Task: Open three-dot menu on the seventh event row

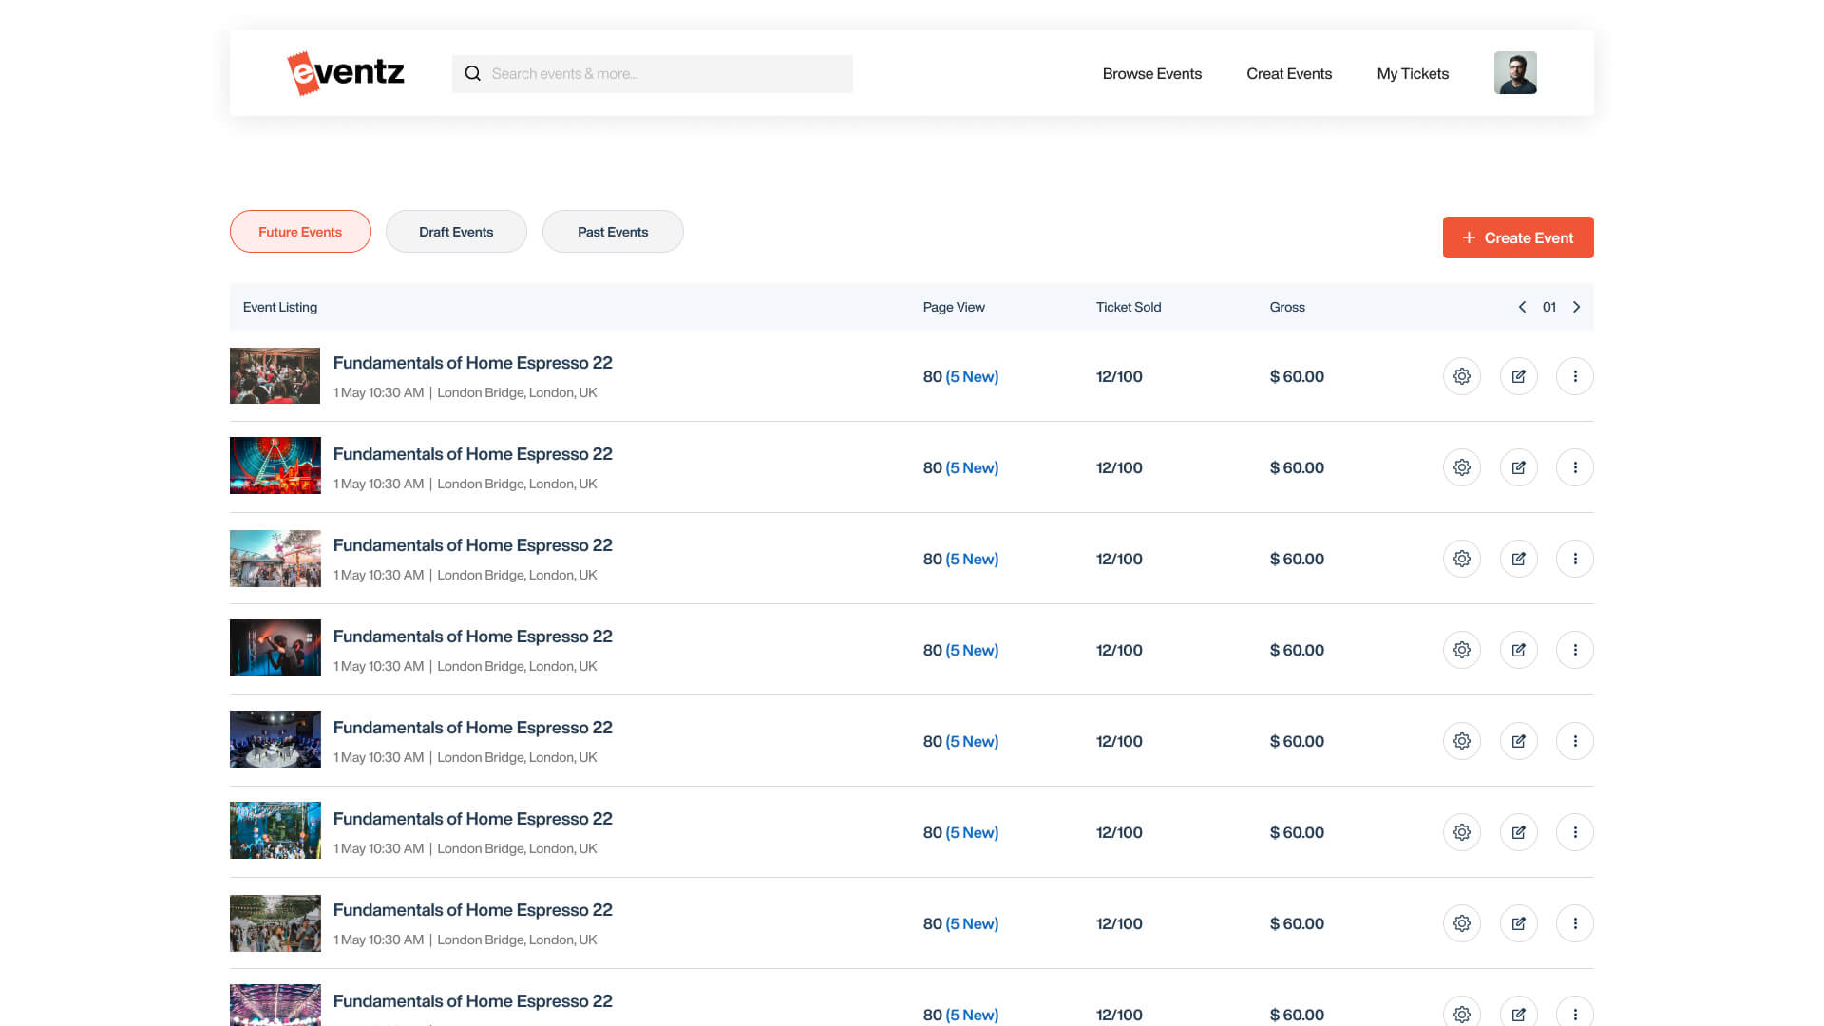Action: pyautogui.click(x=1574, y=923)
